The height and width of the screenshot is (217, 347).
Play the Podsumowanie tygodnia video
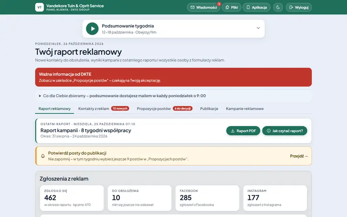coord(92,29)
